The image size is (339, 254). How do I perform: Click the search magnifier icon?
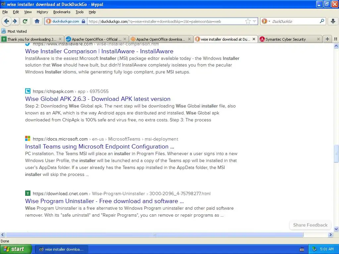[322, 21]
